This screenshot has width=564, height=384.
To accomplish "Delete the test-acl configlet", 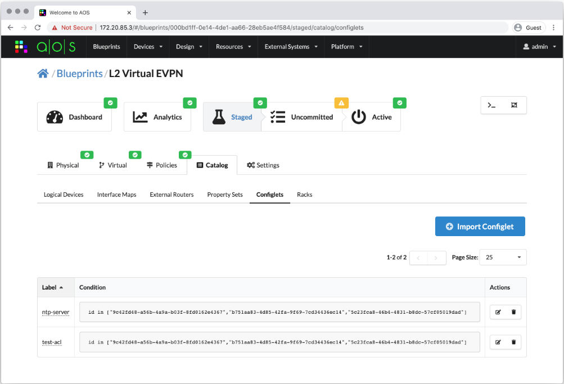I will coord(513,342).
